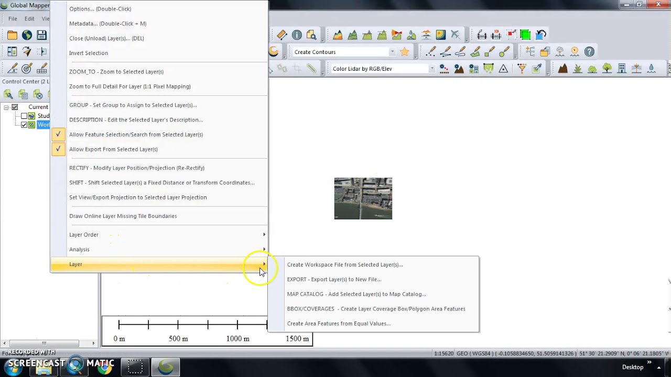Open the File menu
671x377 pixels.
pos(13,19)
